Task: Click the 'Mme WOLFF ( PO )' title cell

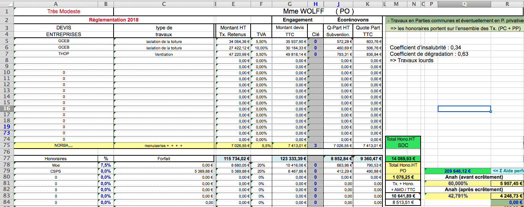Action: [x=318, y=11]
